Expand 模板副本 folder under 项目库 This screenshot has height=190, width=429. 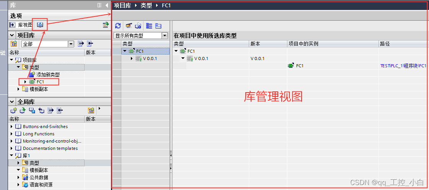coord(18,89)
